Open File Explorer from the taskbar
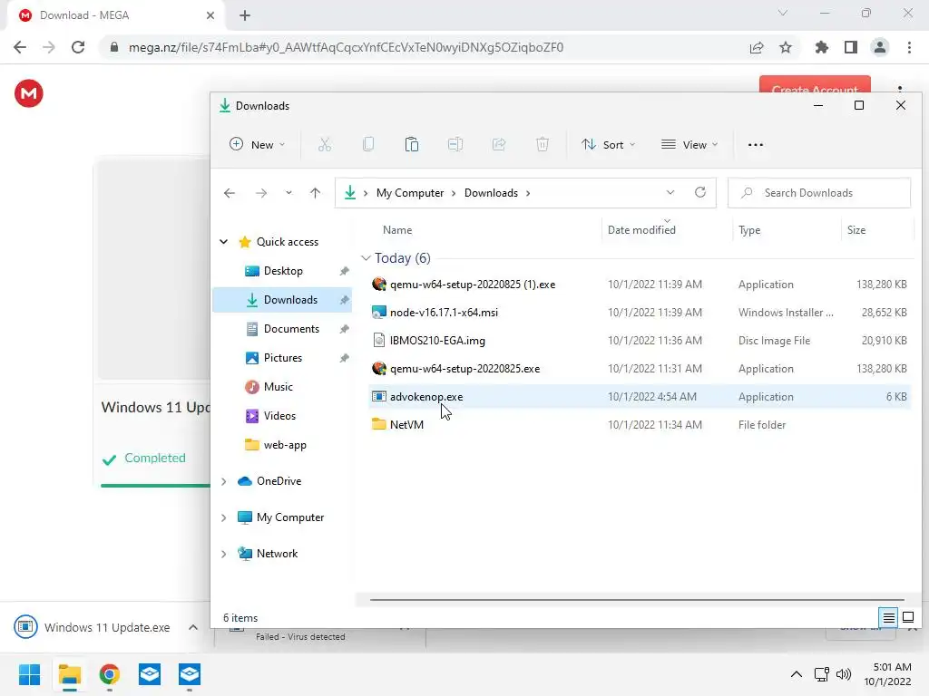 click(x=69, y=674)
